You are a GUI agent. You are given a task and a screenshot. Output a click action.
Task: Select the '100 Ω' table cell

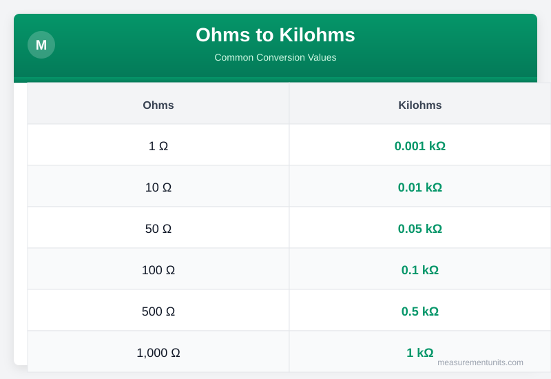158,269
